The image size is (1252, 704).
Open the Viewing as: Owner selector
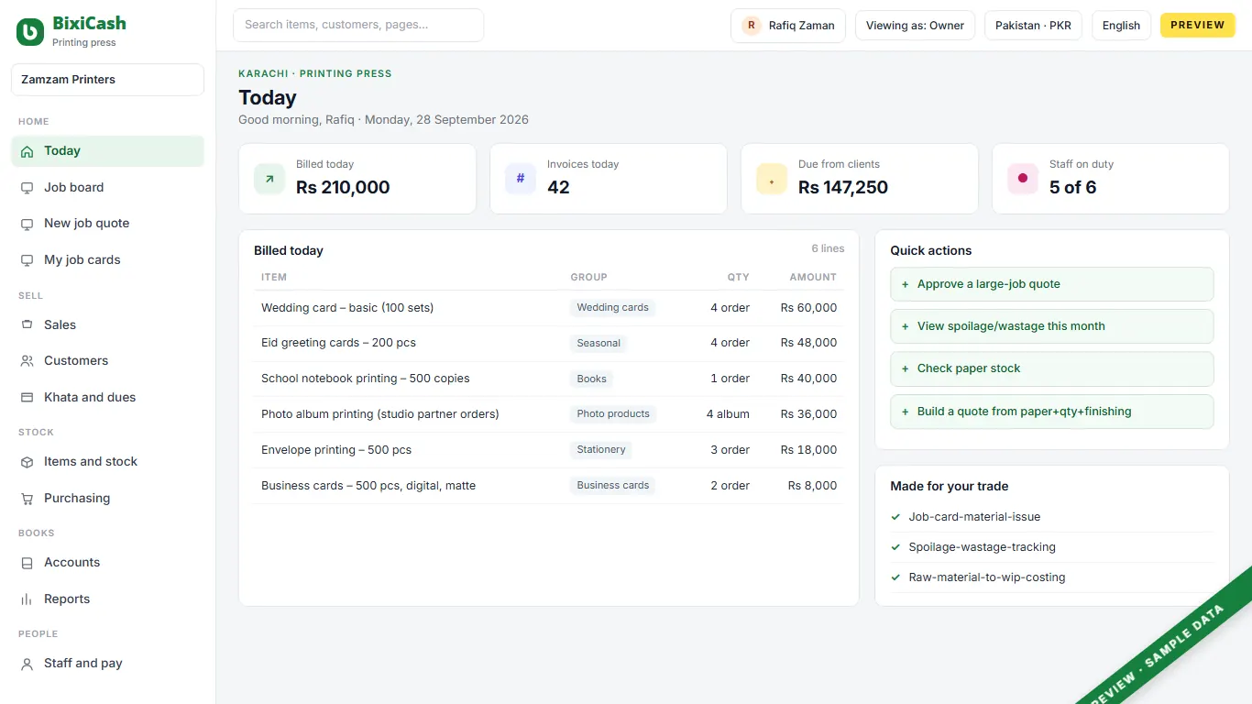pos(915,26)
